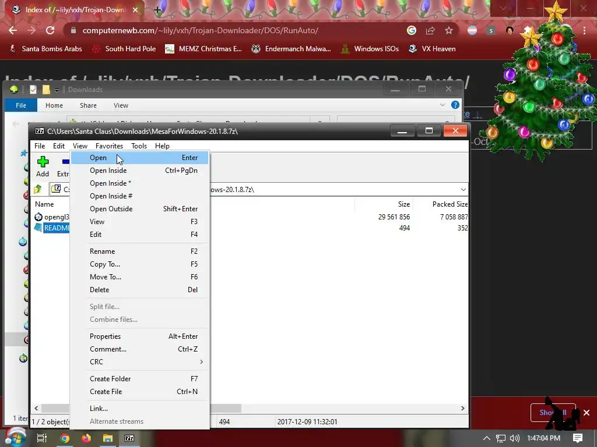Click the Chrome address bar URL
The height and width of the screenshot is (447, 597).
pyautogui.click(x=201, y=30)
